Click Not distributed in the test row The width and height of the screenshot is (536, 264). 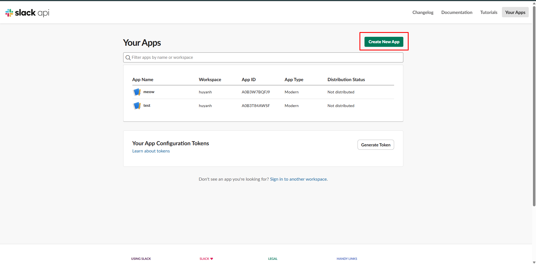tap(341, 106)
